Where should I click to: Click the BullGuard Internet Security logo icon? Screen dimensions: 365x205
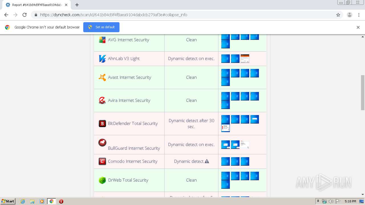click(102, 143)
